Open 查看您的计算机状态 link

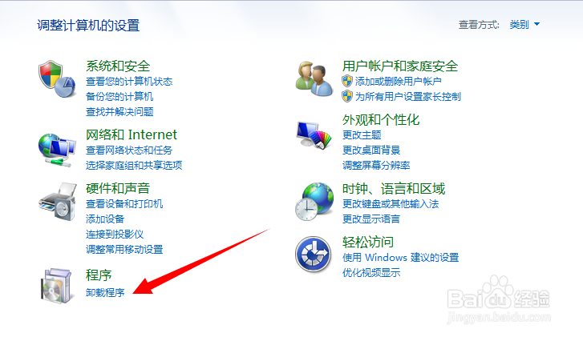[x=129, y=82]
